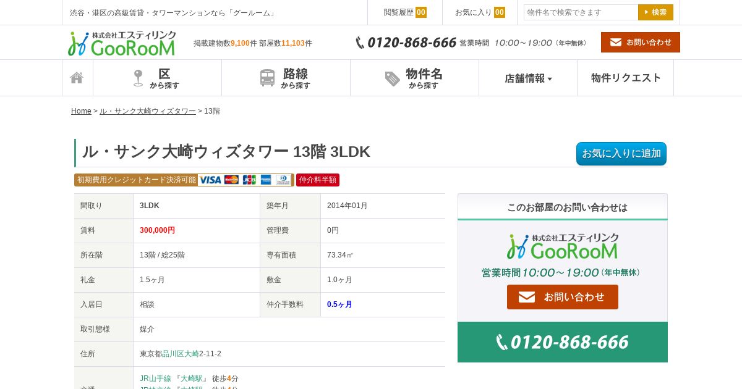Open 物件リクエスト navigation item
Viewport: 742px width, 389px height.
point(626,78)
